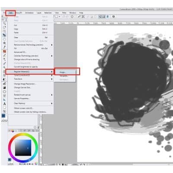Expand the Rotate/Invert canvas submenu arrow

51,95
